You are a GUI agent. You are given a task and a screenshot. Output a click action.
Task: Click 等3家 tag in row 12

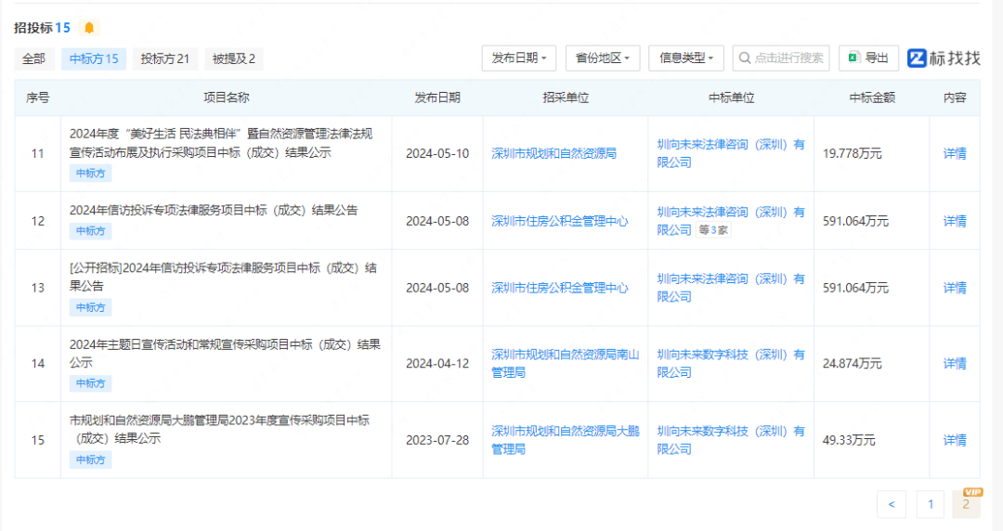tap(713, 230)
